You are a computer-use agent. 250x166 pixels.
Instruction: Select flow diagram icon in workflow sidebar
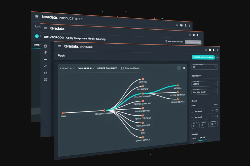45,53
